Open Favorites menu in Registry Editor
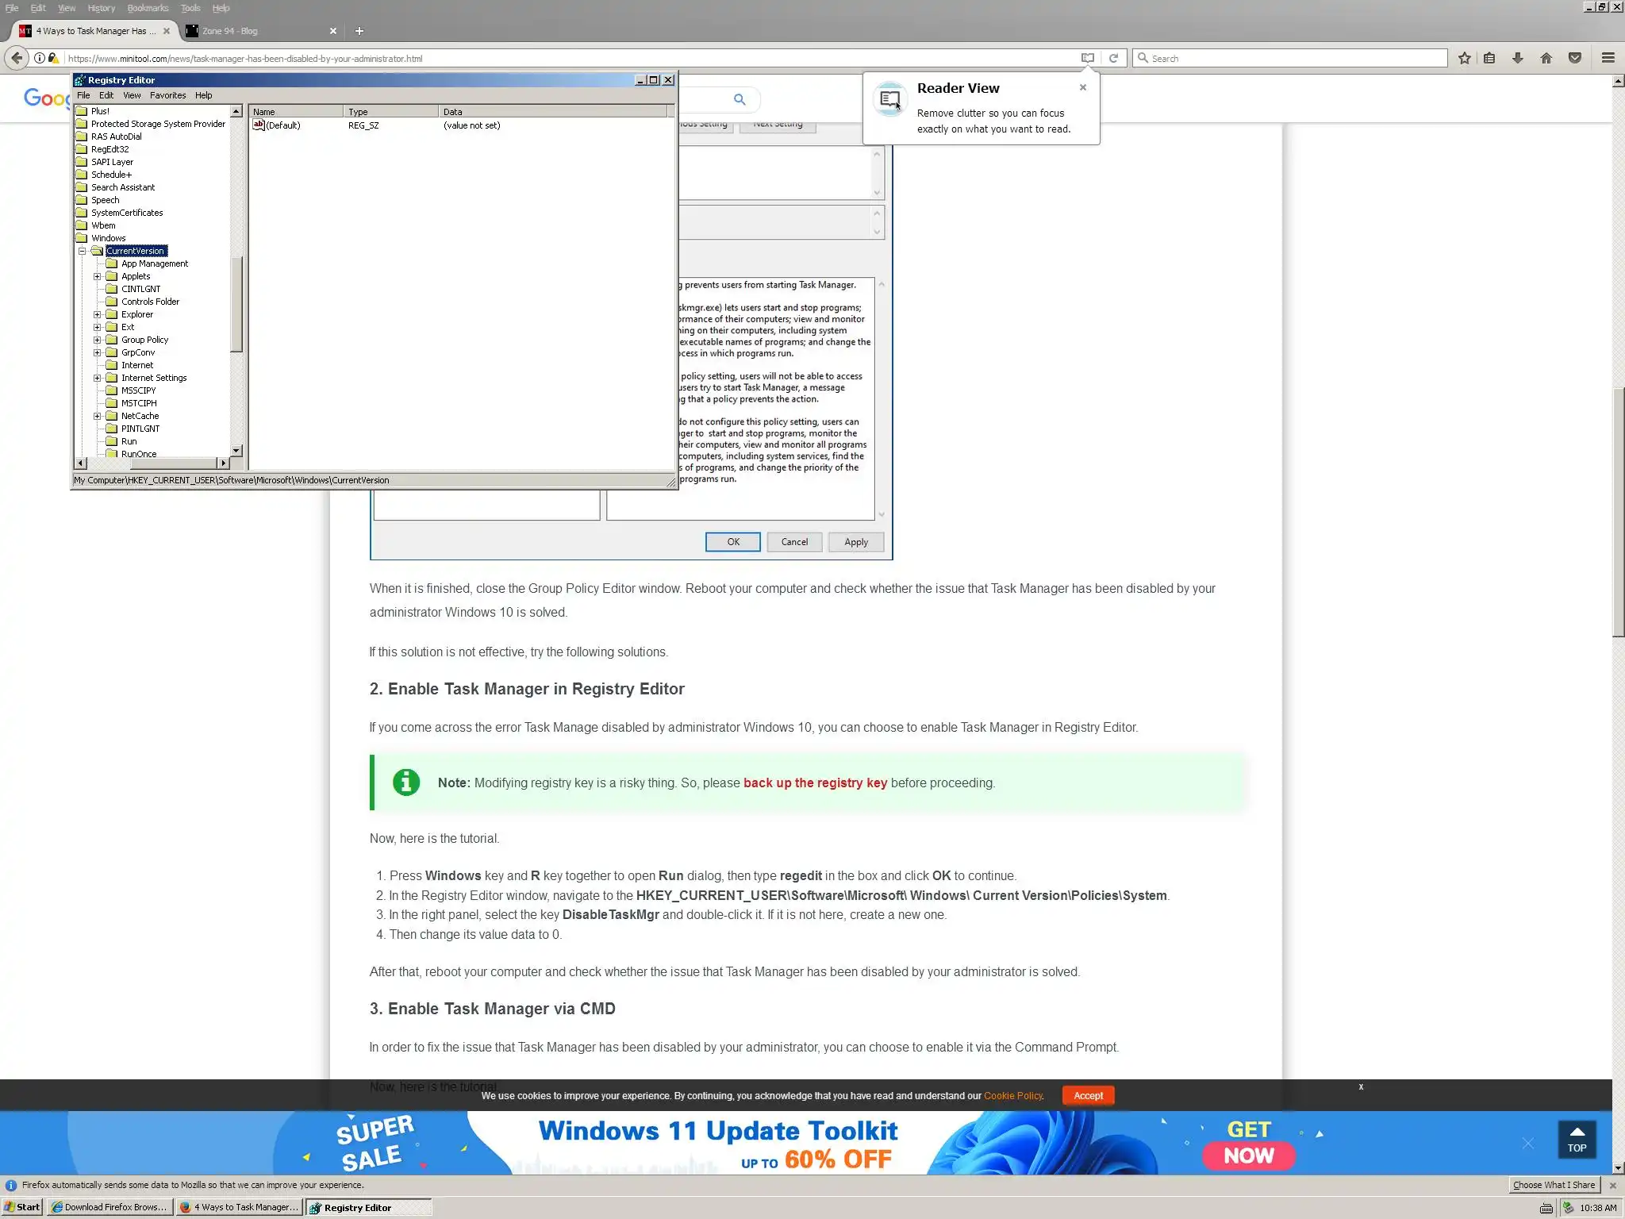The image size is (1625, 1219). pyautogui.click(x=167, y=95)
